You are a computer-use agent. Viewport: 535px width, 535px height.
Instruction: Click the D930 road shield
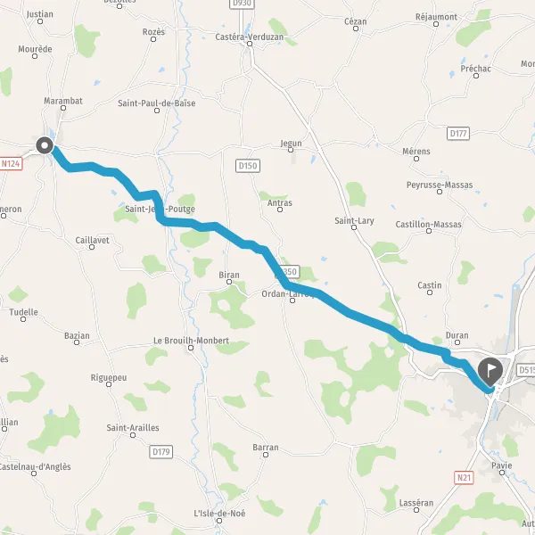pyautogui.click(x=242, y=4)
